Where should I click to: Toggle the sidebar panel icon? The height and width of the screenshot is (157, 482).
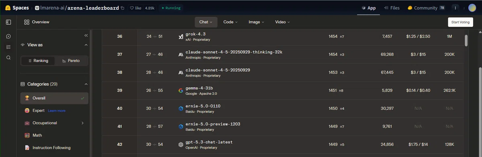coord(8,22)
